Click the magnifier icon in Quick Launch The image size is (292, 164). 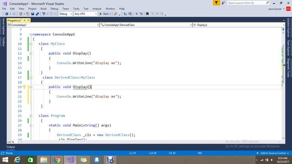coord(267,3)
